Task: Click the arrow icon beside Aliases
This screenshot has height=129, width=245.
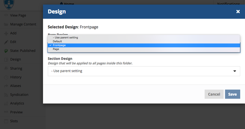Action: coord(6,86)
